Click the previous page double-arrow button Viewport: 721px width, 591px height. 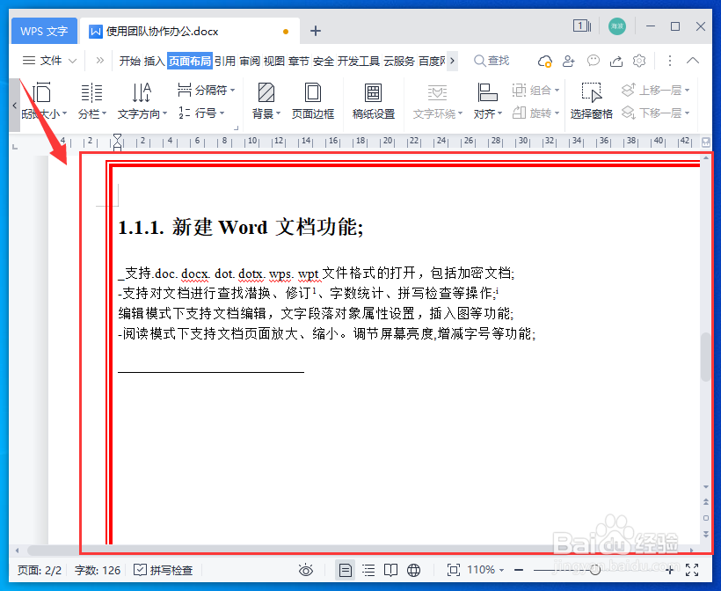(x=706, y=502)
